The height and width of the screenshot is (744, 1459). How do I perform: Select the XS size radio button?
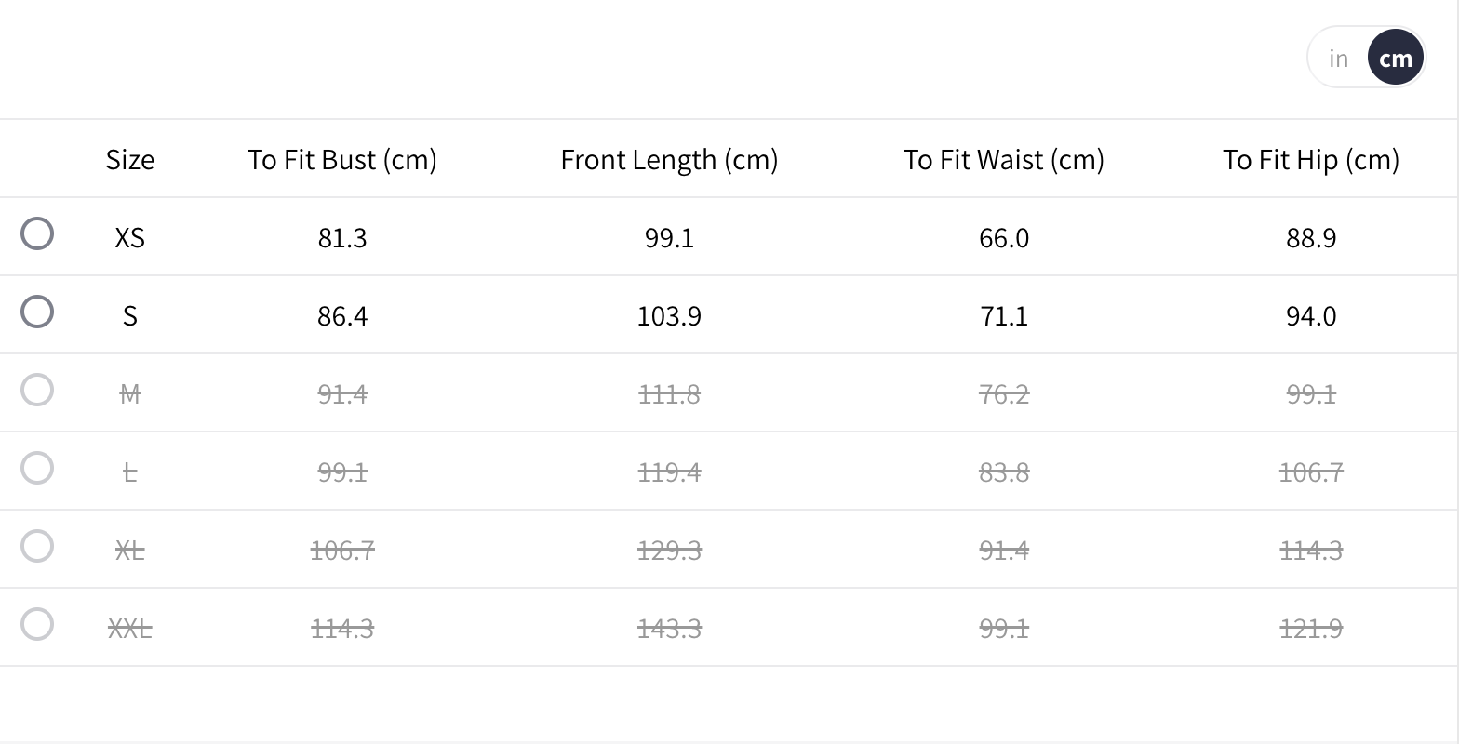click(x=37, y=233)
